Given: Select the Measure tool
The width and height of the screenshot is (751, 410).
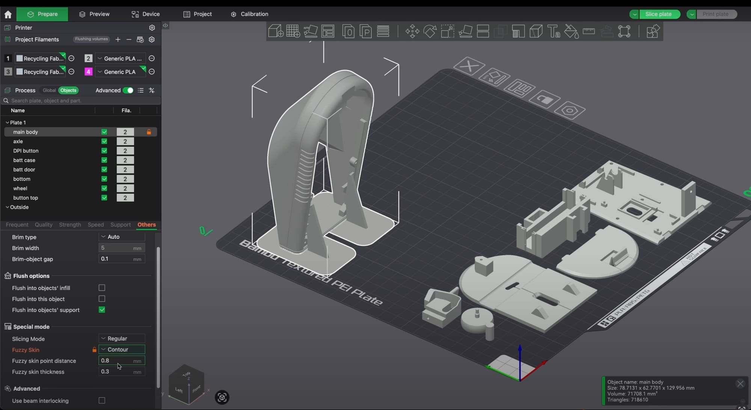Looking at the screenshot, I should tap(589, 32).
